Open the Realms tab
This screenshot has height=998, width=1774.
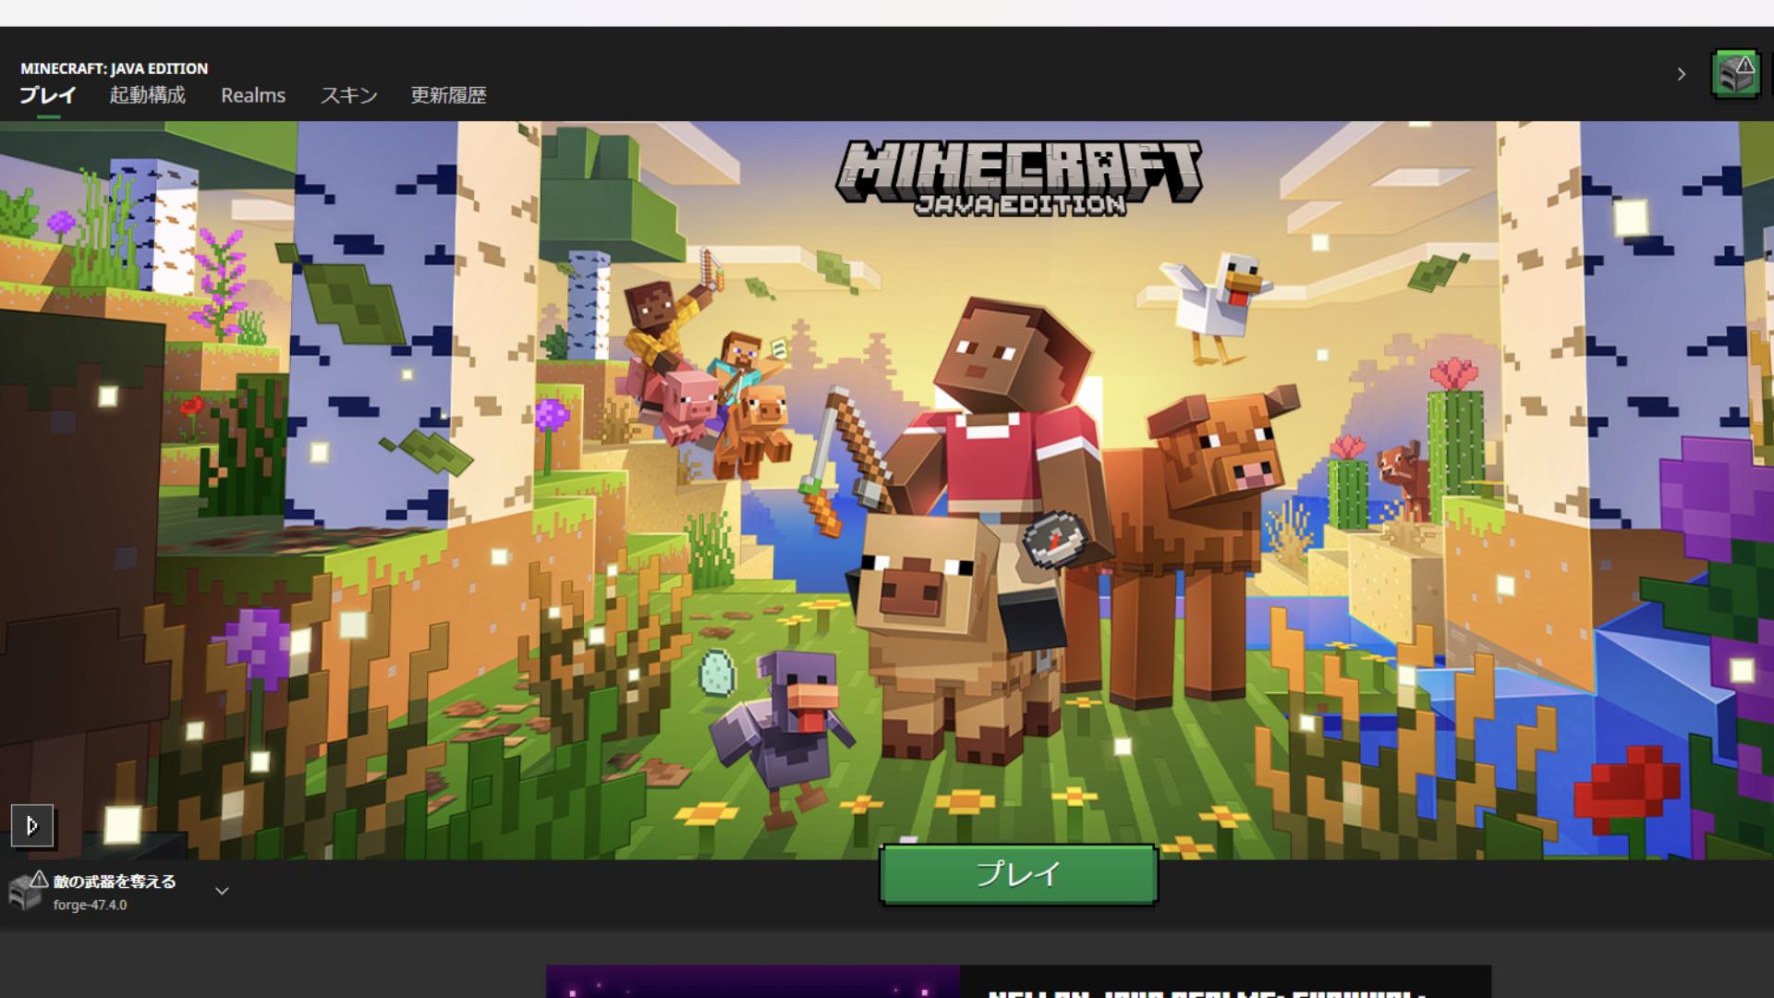tap(253, 95)
